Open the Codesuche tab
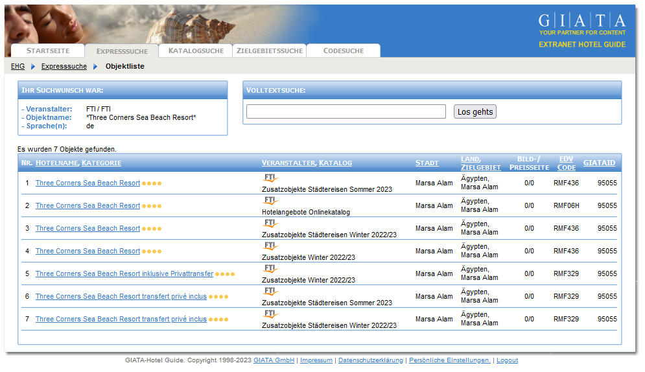 [344, 51]
